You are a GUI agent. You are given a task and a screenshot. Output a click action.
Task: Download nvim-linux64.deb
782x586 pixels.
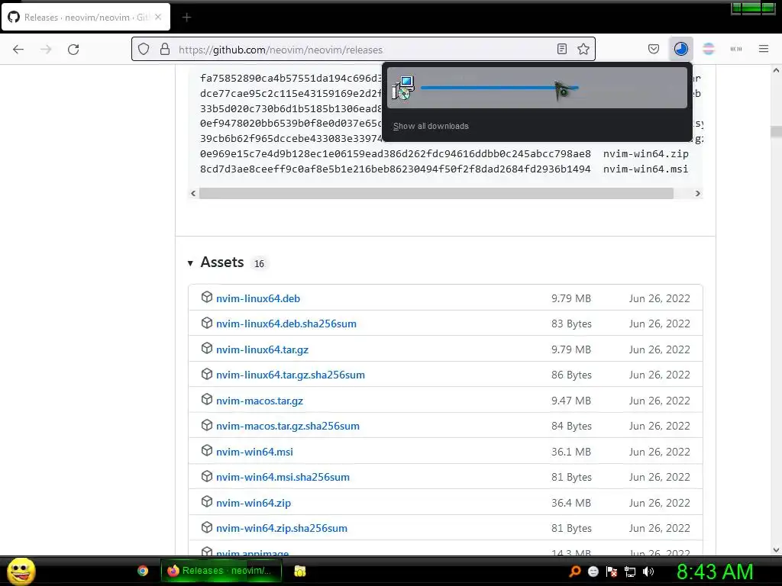258,298
